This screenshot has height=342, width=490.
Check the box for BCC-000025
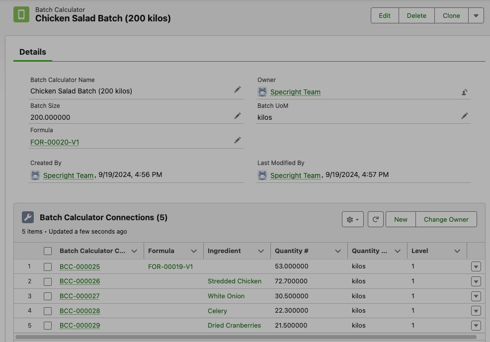(48, 266)
